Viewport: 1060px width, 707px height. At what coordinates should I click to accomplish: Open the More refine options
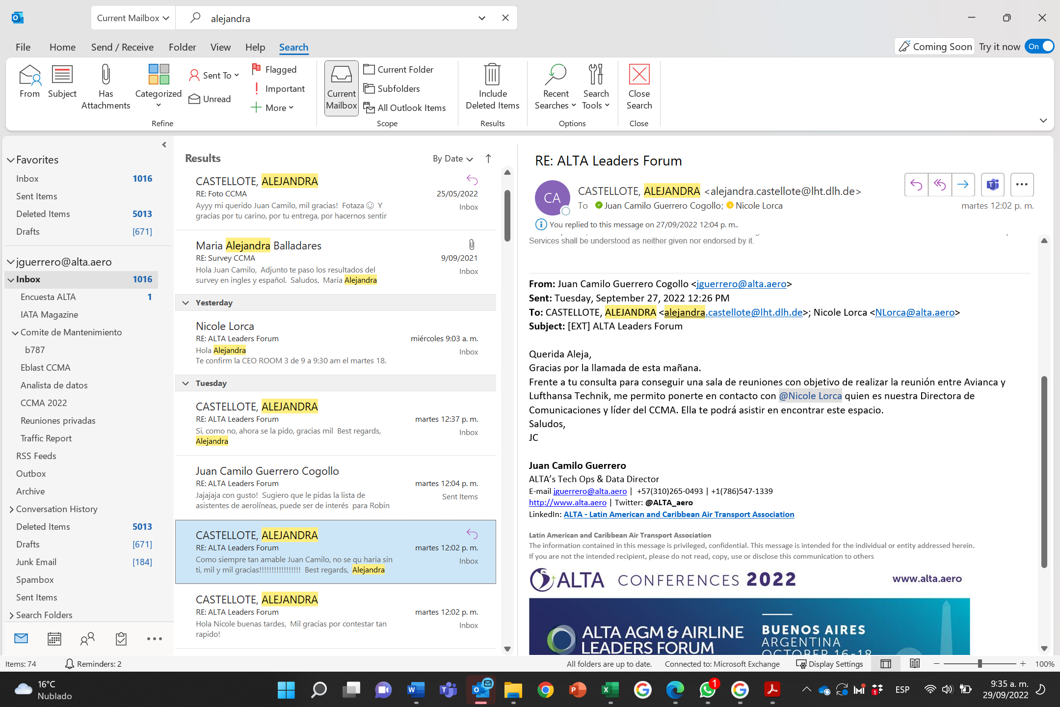[272, 108]
